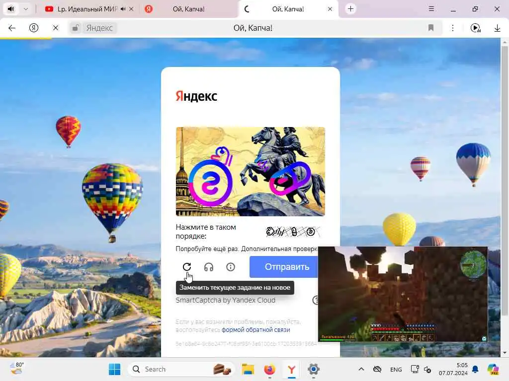Toggle browser sound with the speaker icon

tap(11, 9)
